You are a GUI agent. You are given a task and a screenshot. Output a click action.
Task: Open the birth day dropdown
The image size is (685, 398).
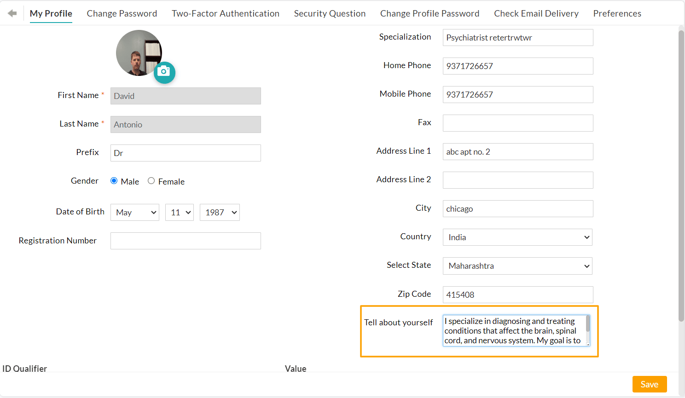click(x=180, y=213)
